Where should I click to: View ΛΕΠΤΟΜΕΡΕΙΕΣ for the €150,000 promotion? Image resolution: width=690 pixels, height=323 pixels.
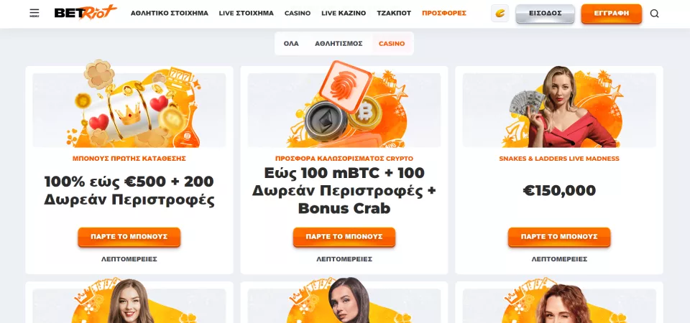(559, 259)
